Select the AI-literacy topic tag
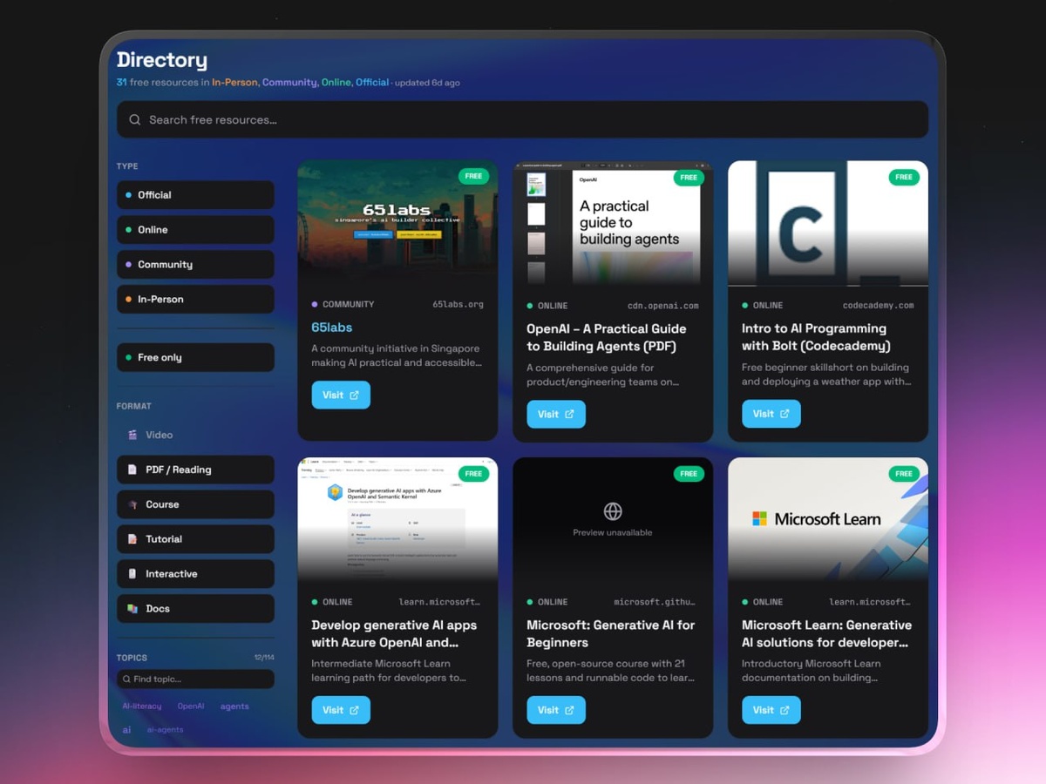 (x=142, y=706)
